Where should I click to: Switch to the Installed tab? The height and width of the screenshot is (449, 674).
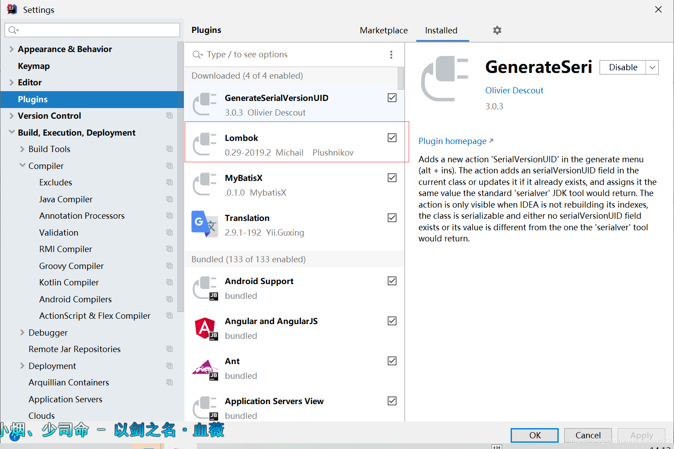point(441,30)
